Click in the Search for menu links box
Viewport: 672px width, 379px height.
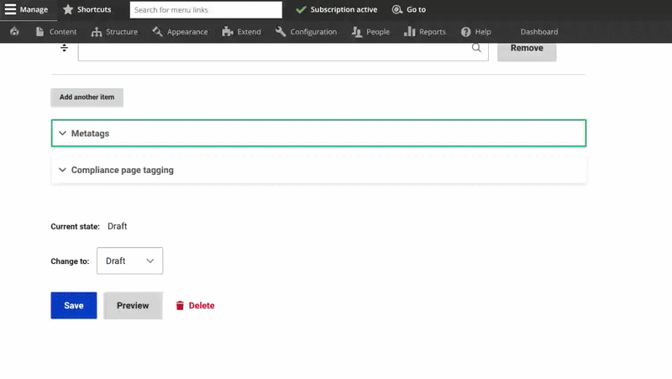coord(206,9)
